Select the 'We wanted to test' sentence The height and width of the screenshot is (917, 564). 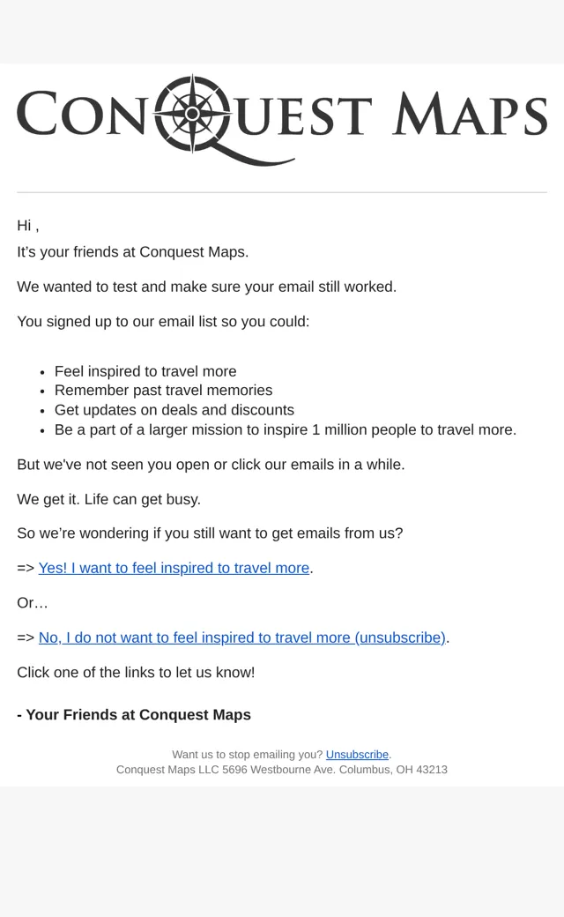coord(207,287)
